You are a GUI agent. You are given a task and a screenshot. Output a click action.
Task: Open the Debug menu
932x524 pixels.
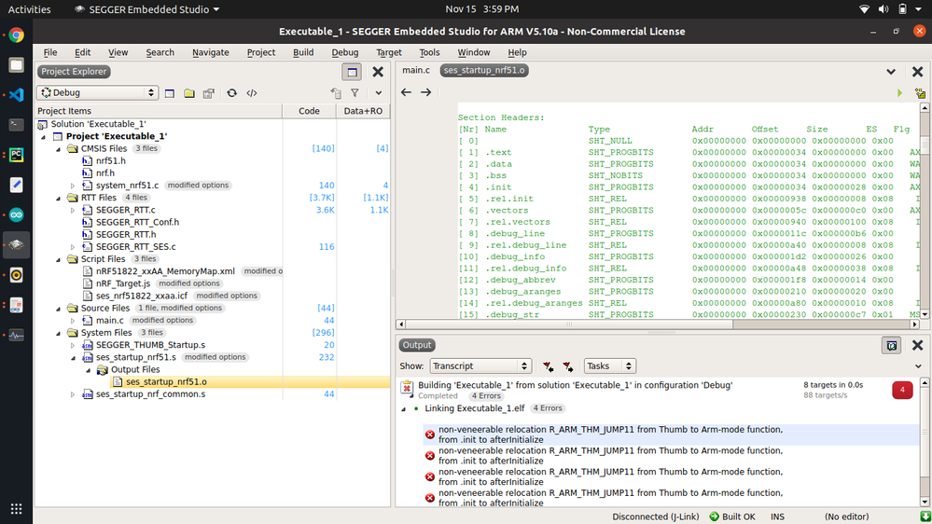tap(345, 52)
